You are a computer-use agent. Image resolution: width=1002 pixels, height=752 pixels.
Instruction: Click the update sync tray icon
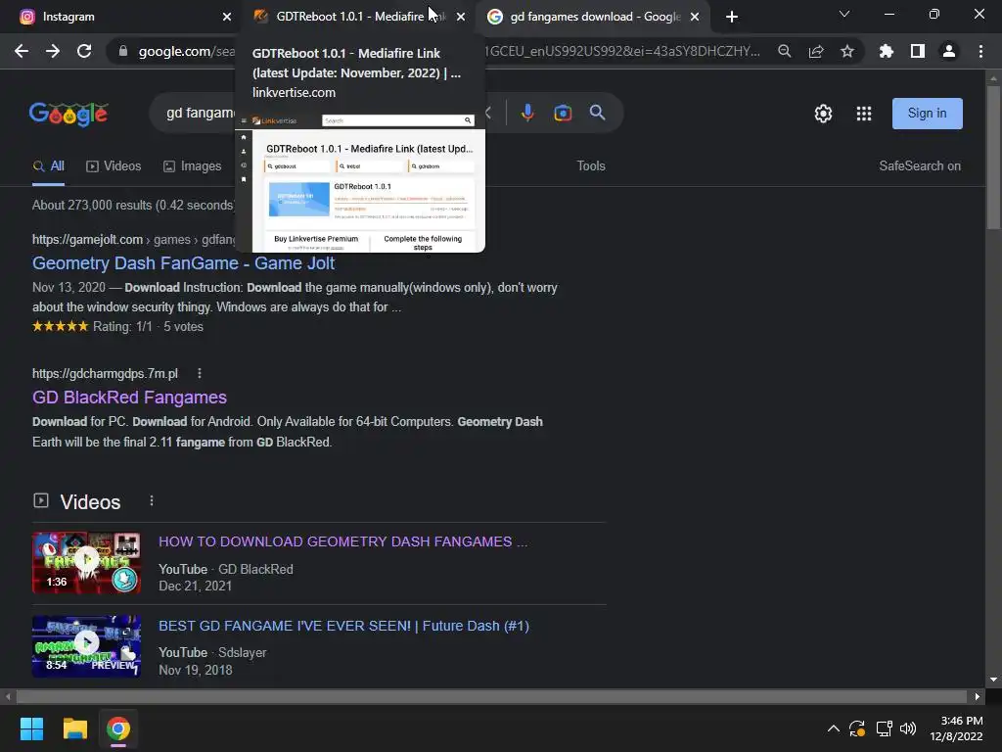point(857,728)
